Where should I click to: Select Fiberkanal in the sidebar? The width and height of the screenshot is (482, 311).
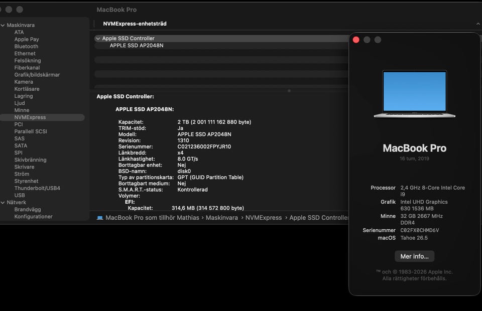coord(27,68)
